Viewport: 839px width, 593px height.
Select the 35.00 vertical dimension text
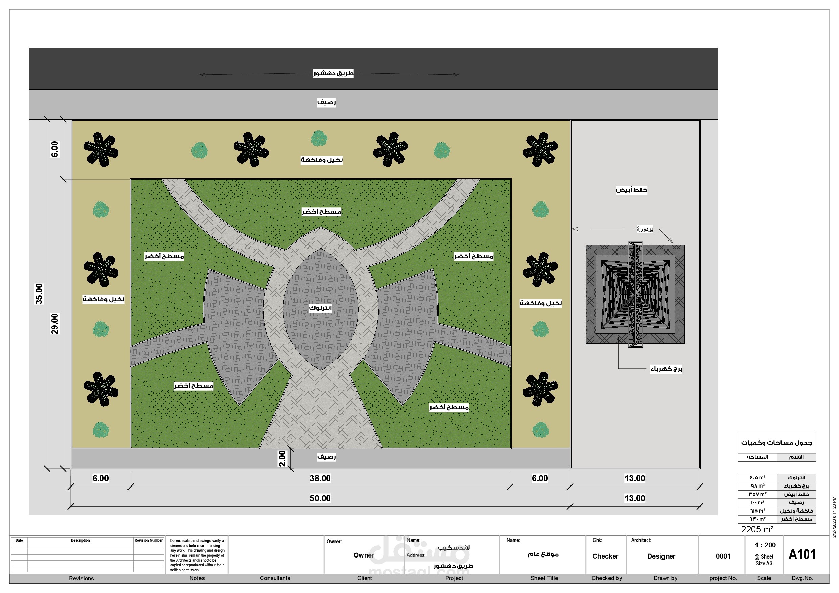click(x=39, y=294)
